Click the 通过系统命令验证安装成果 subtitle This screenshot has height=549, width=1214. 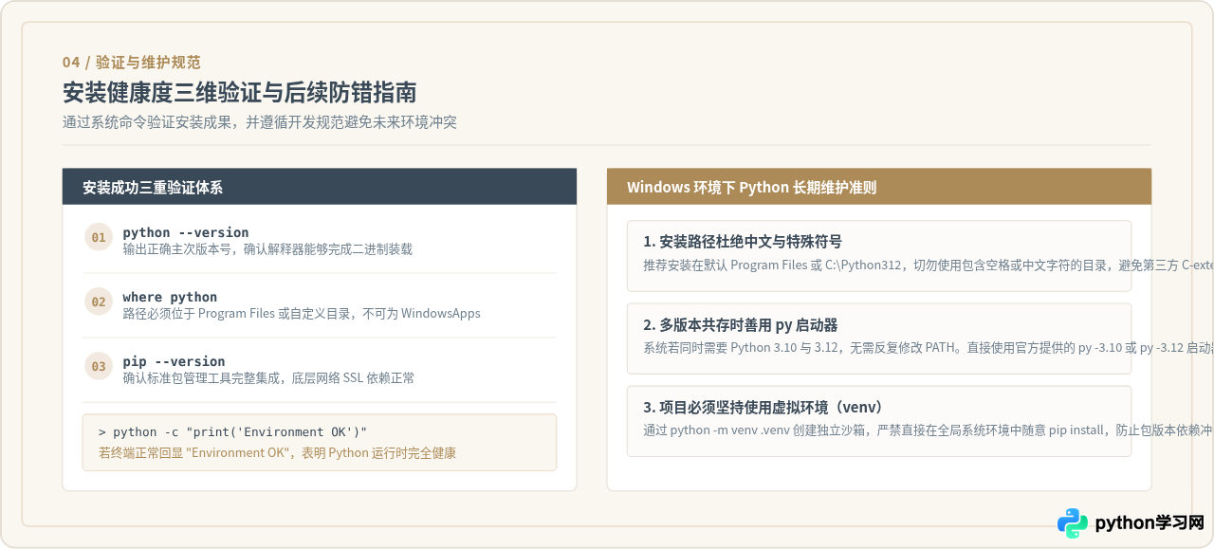point(259,122)
